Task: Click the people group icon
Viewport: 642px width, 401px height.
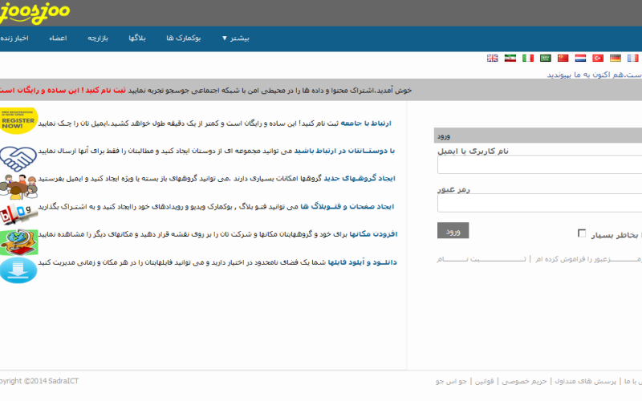Action: pyautogui.click(x=18, y=186)
